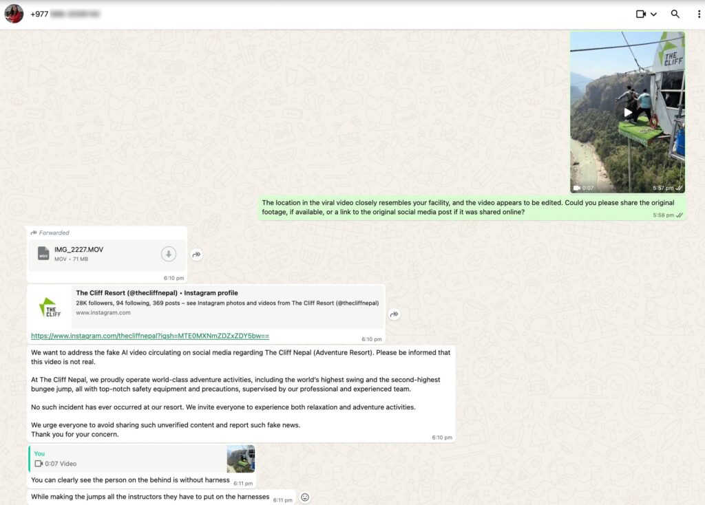Click the 'Forwarded' label above the MOV file

point(54,233)
